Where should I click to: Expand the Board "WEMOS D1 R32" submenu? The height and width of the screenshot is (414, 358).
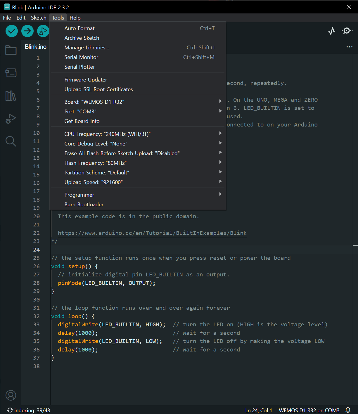[x=138, y=102]
